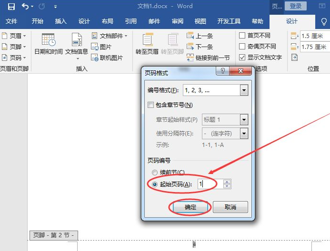
Task: Select the 续前节 radio button
Action: pos(155,173)
